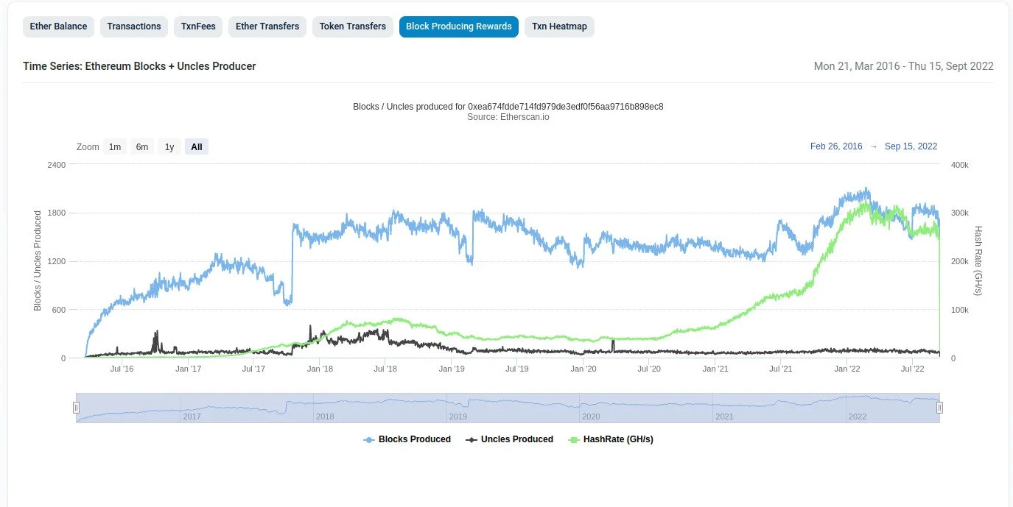This screenshot has width=1013, height=507.
Task: Toggle HashRate (GH/s) legend item
Action: tap(617, 439)
